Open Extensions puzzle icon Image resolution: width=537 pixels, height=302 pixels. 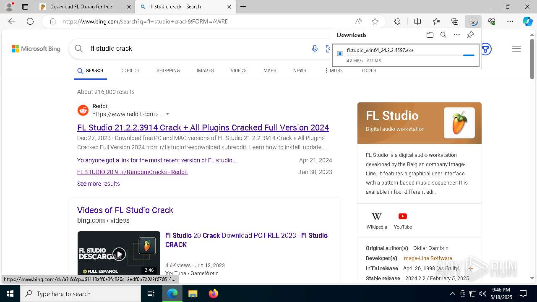coord(397,21)
